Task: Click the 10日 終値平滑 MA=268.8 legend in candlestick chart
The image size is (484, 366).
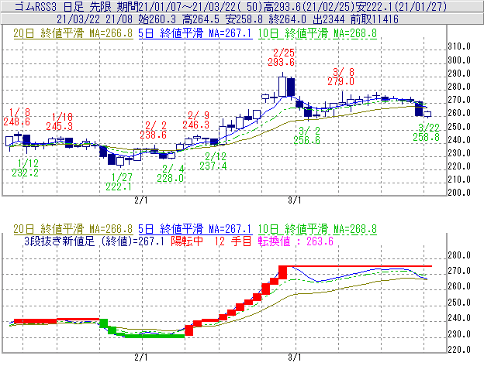Action: (317, 33)
